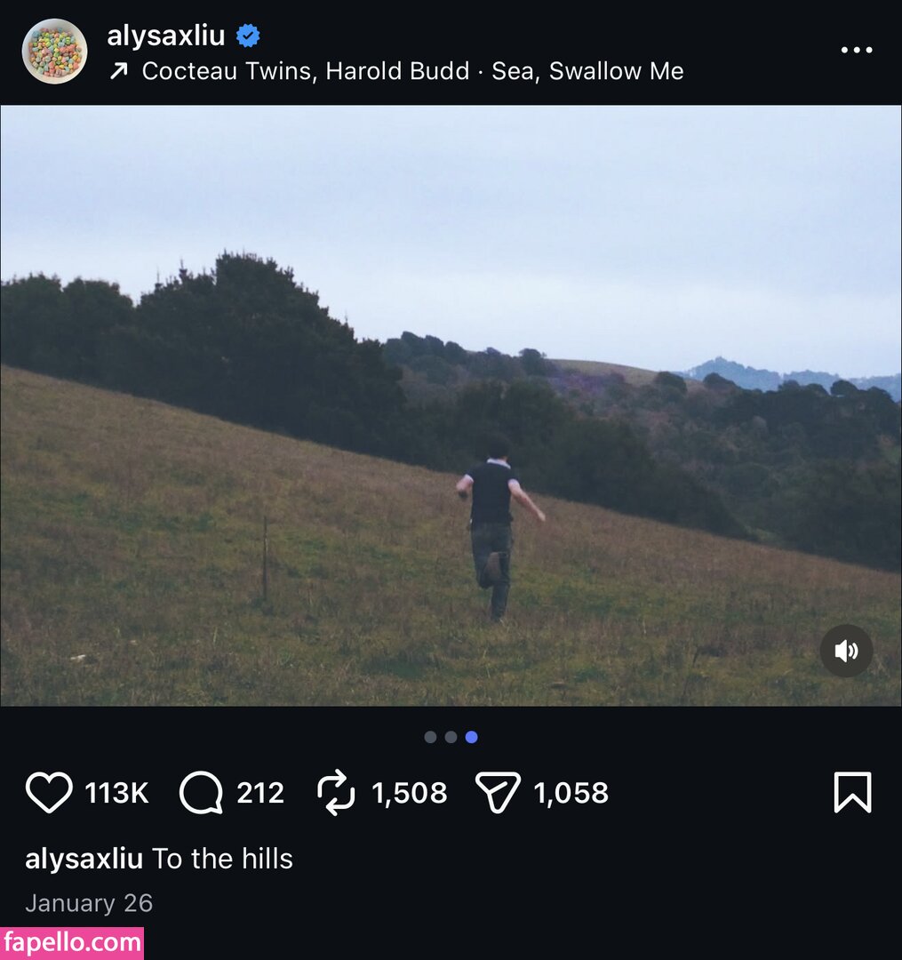The width and height of the screenshot is (902, 960).
Task: Open alysaxliu's profile picture
Action: [x=54, y=52]
